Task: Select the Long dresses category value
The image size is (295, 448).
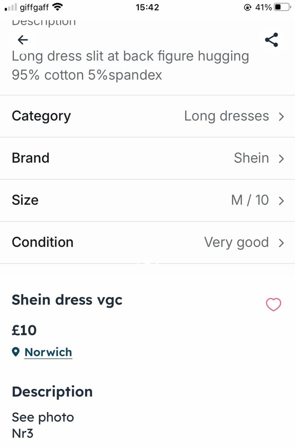Action: coord(226,116)
